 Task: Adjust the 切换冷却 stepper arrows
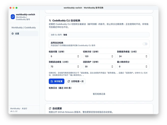tap(112, 56)
